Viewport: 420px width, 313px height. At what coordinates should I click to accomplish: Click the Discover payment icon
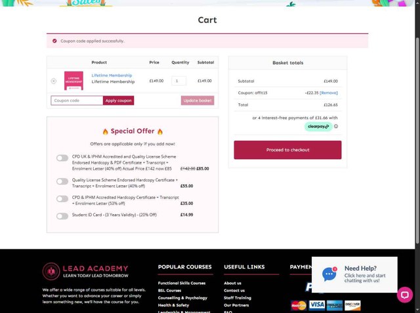pyautogui.click(x=352, y=305)
